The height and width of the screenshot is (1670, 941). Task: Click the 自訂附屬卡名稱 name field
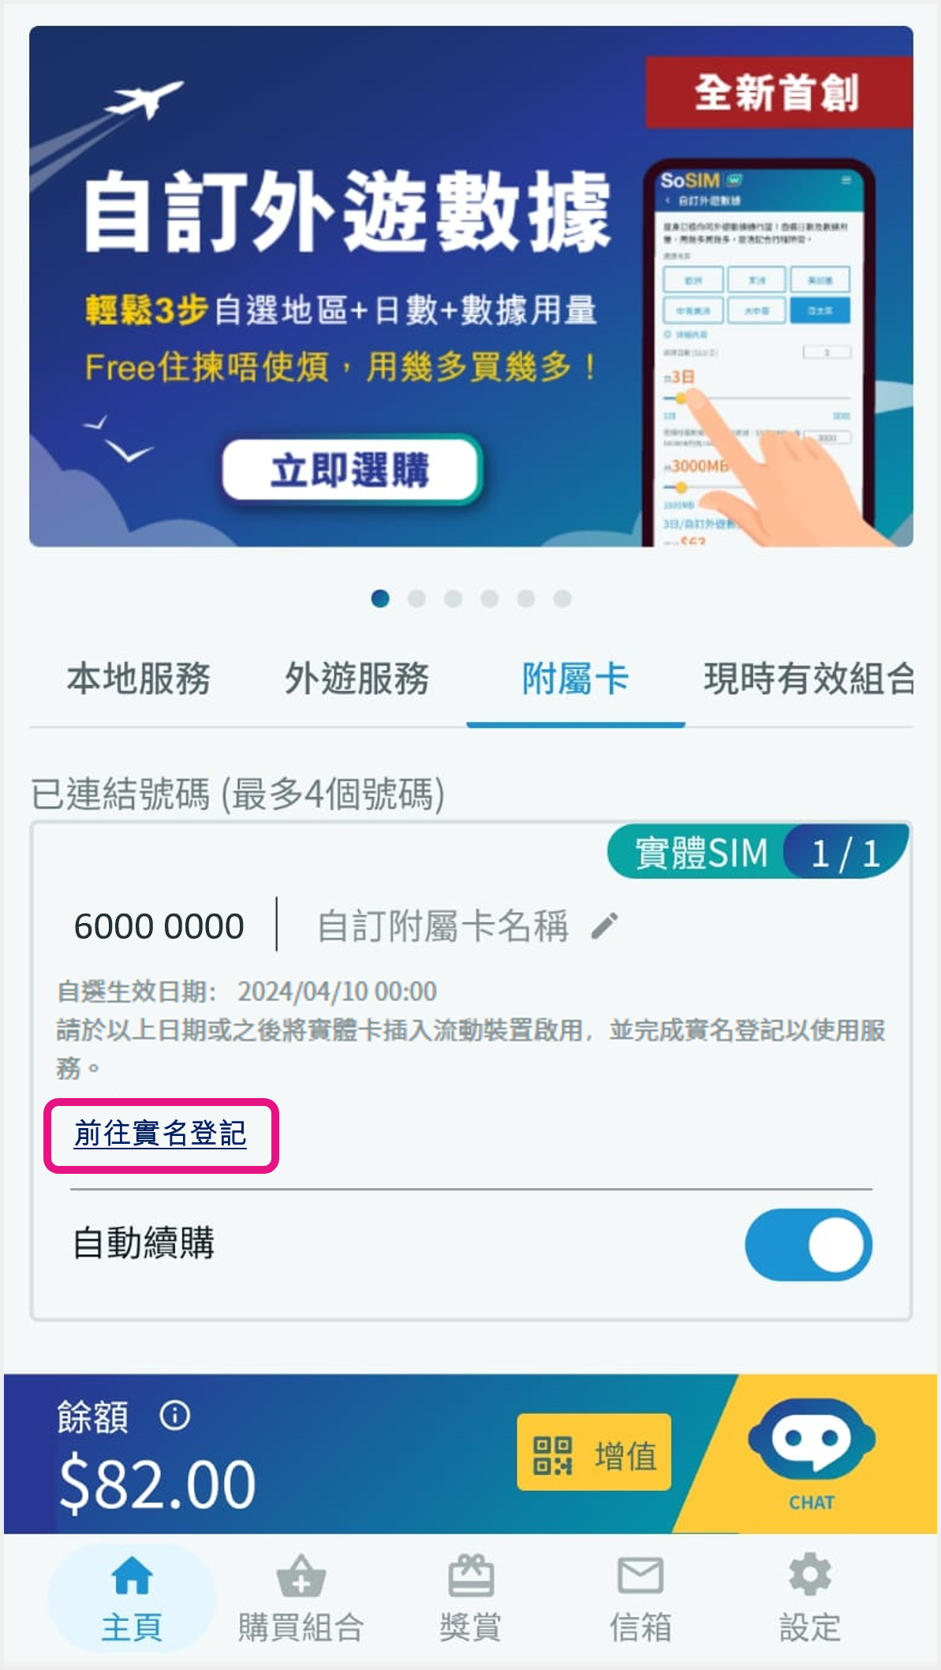(442, 925)
